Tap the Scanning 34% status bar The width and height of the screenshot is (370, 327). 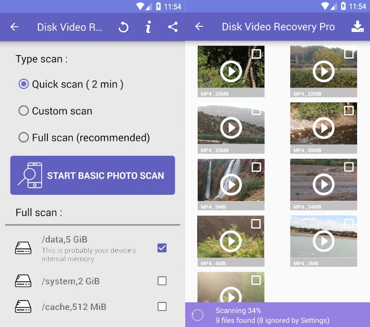point(278,315)
